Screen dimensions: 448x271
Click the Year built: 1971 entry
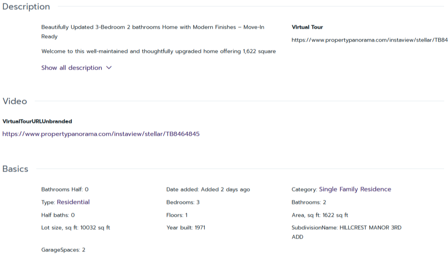[185, 228]
